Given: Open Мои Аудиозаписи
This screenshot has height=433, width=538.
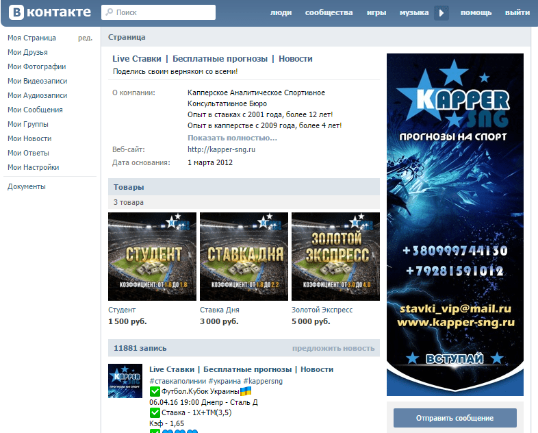Looking at the screenshot, I should point(38,95).
